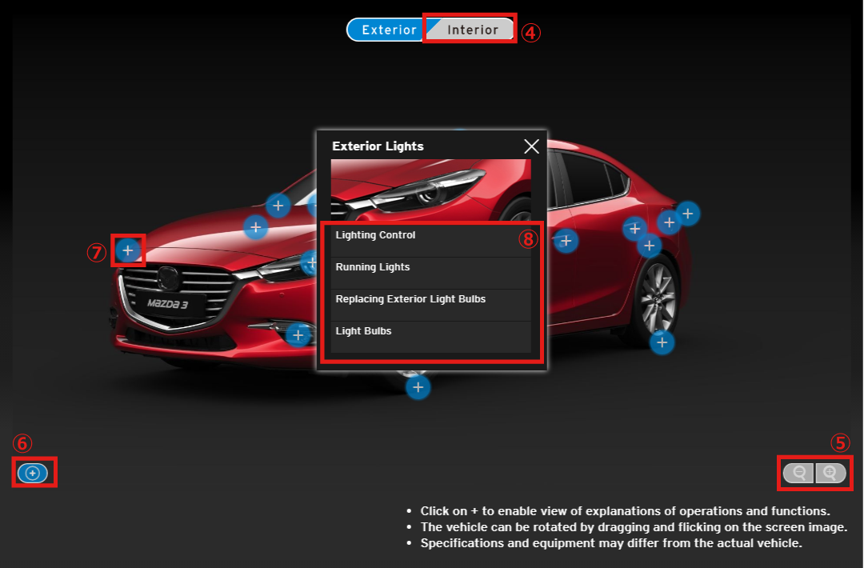Image resolution: width=864 pixels, height=568 pixels.
Task: Click the plus hotspot below the front wheel
Action: point(418,388)
